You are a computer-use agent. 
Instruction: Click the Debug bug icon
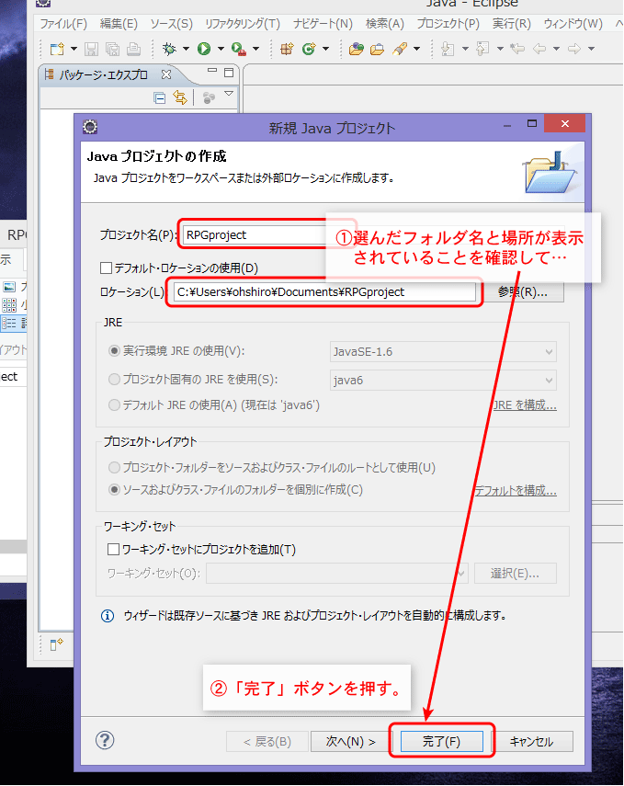169,49
